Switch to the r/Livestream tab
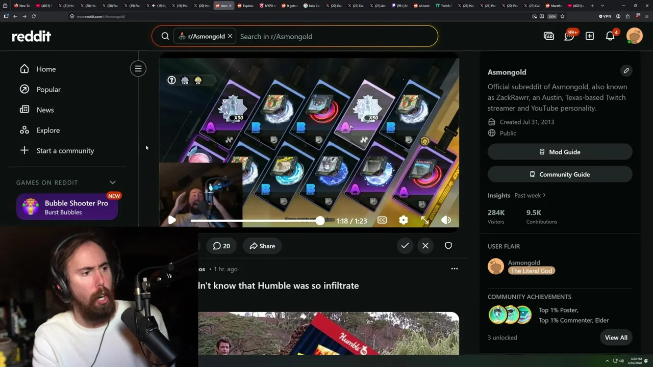Image resolution: width=653 pixels, height=367 pixels. pyautogui.click(x=421, y=6)
